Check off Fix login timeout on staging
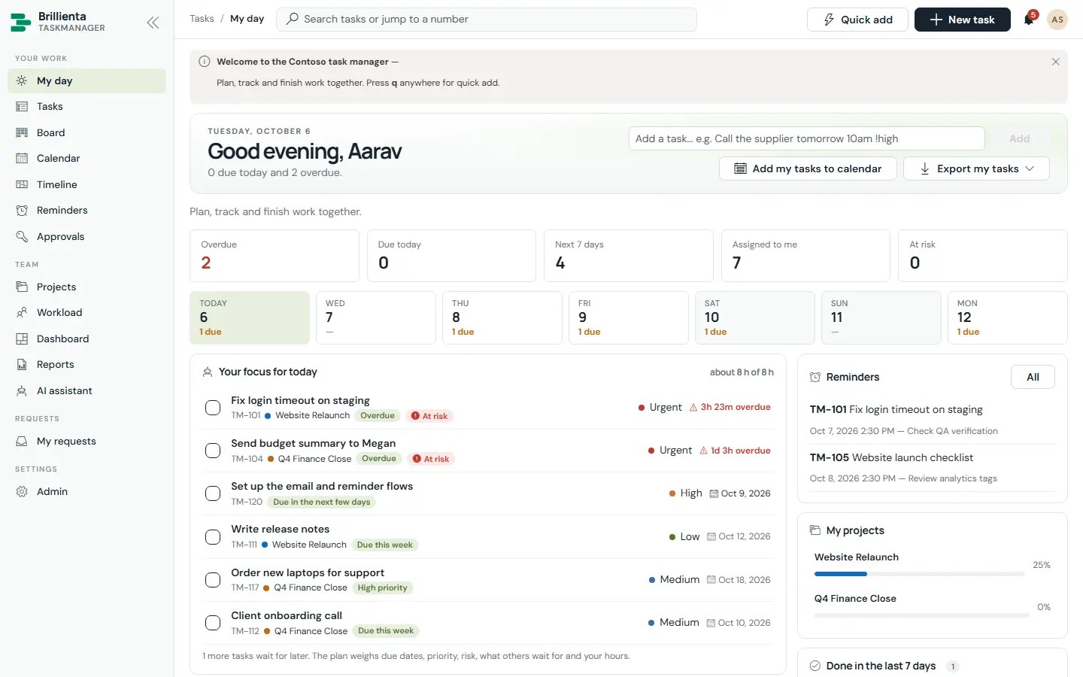 213,408
